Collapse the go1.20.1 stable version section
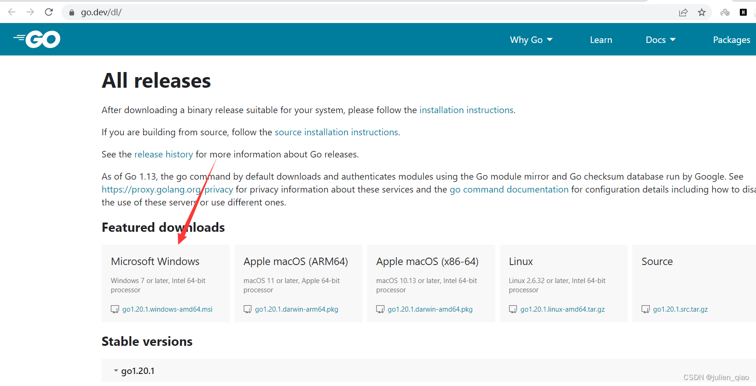Viewport: 756px width, 386px height. pos(116,371)
